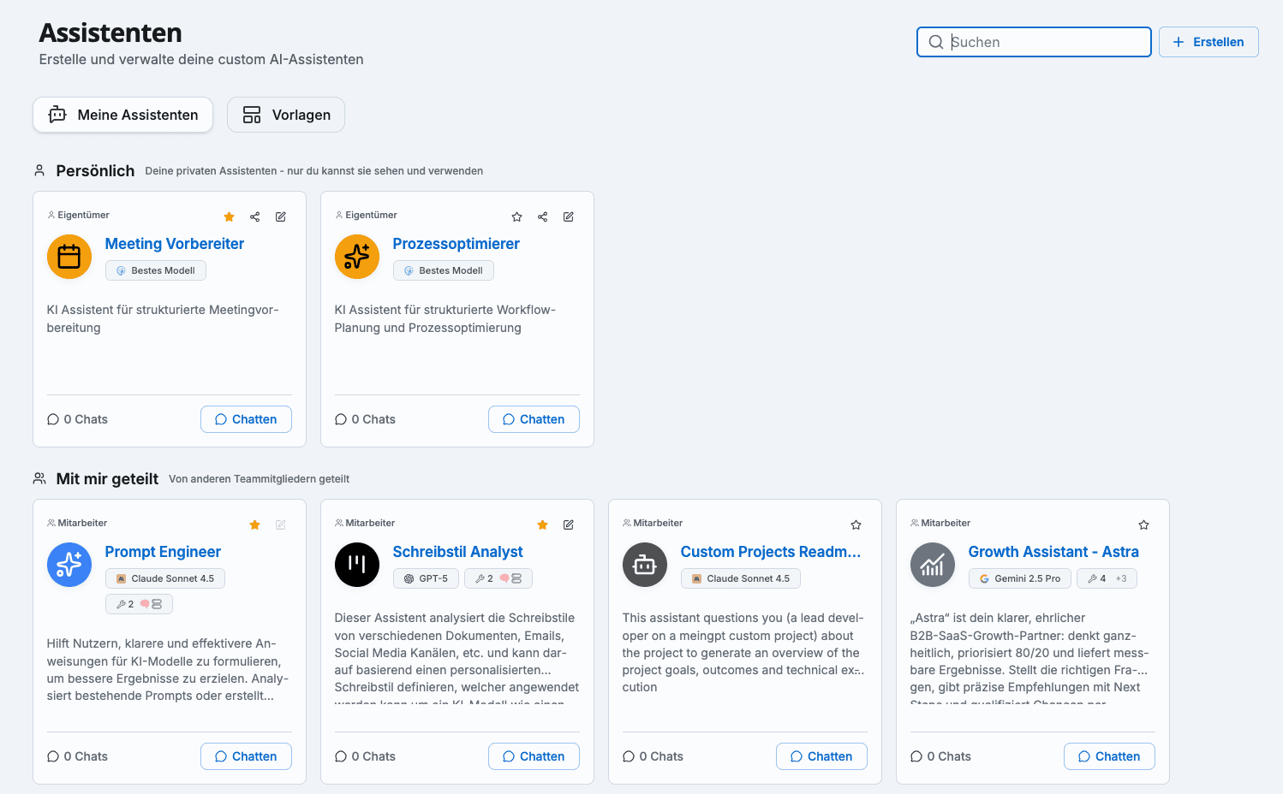Edit the Meeting Vorbereiter assistant
The width and height of the screenshot is (1283, 794).
coord(280,217)
